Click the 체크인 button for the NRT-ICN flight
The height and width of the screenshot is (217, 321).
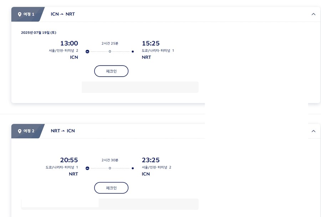111,188
